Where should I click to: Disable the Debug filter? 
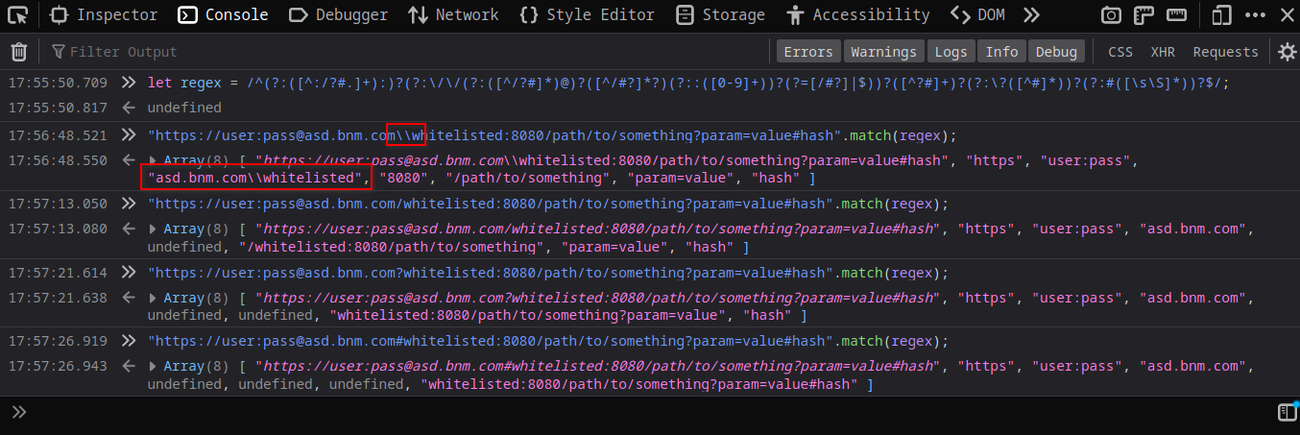[1056, 52]
